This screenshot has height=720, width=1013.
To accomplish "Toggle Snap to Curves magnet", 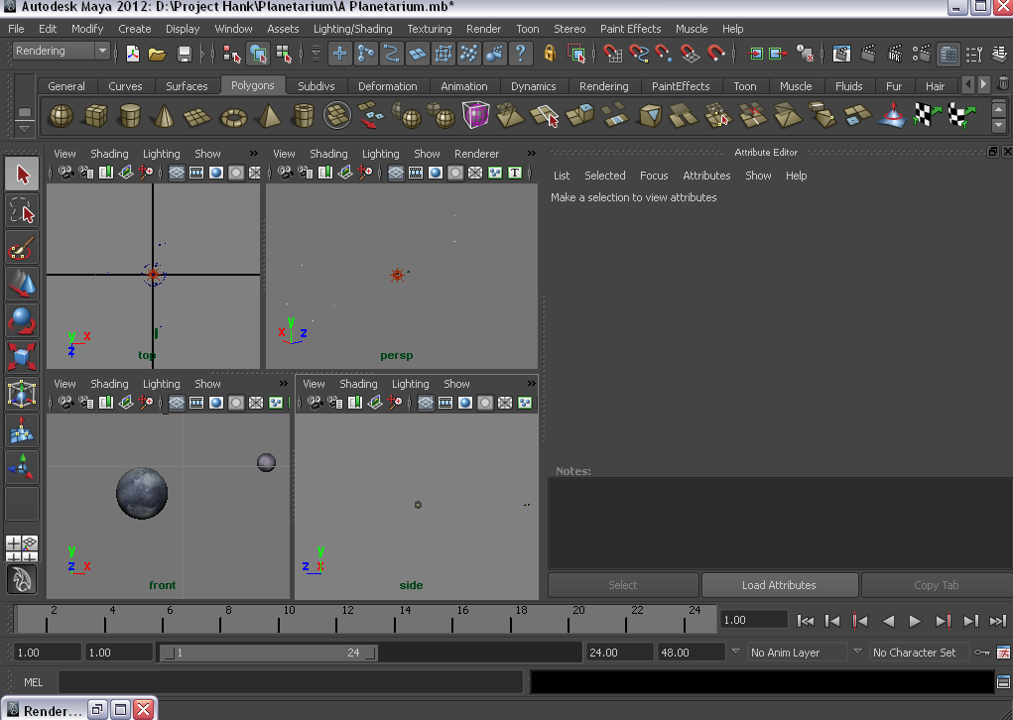I will [639, 54].
